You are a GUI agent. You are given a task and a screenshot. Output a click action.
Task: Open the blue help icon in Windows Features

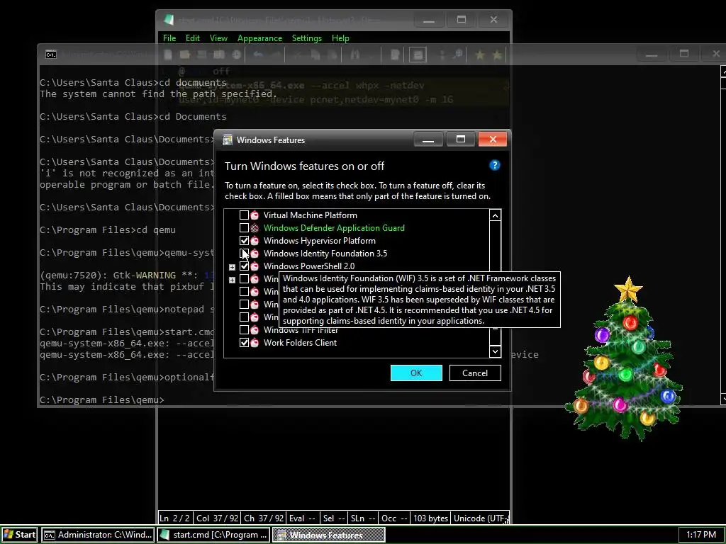(494, 165)
